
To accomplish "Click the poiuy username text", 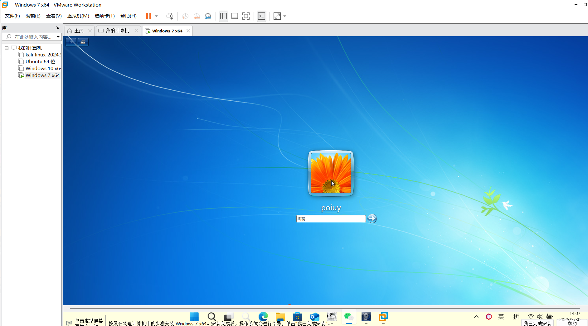I will coord(331,208).
